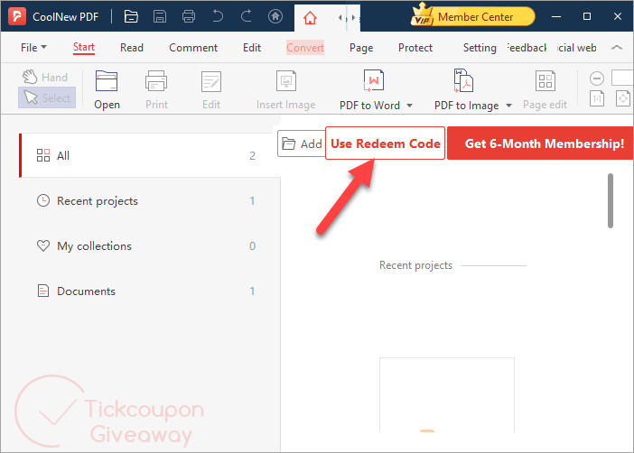Switch to the Page ribbon tab

pyautogui.click(x=361, y=48)
